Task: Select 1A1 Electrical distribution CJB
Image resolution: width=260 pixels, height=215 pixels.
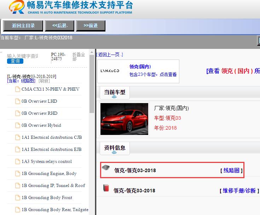Action: click(x=52, y=137)
